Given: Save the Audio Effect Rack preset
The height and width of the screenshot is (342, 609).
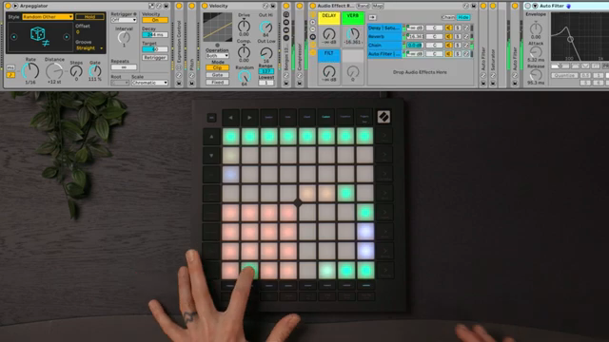Looking at the screenshot, I should coord(473,7).
